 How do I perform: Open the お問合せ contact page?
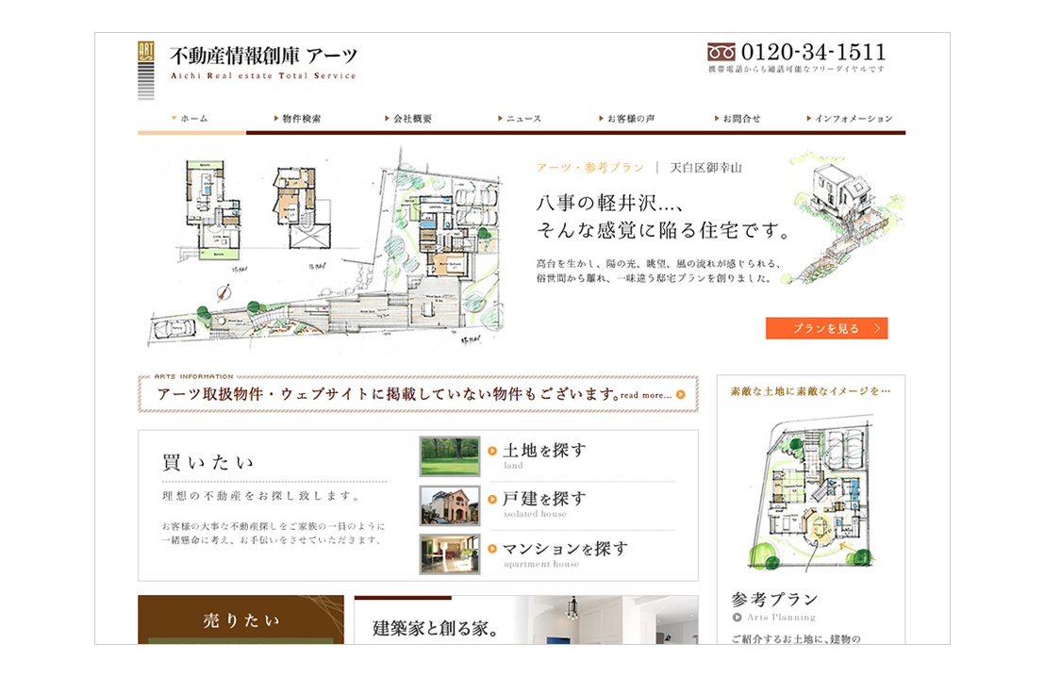738,119
